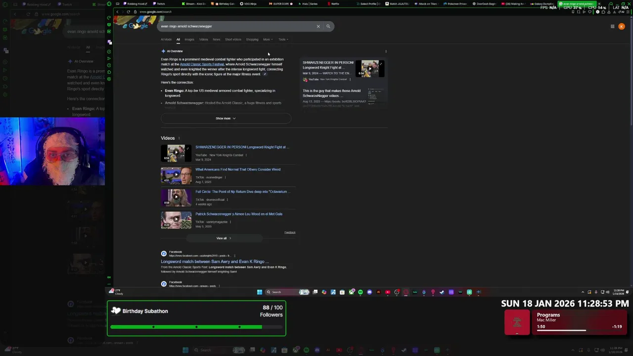
Task: Open options for New York Knights Combat video
Action: point(246,155)
